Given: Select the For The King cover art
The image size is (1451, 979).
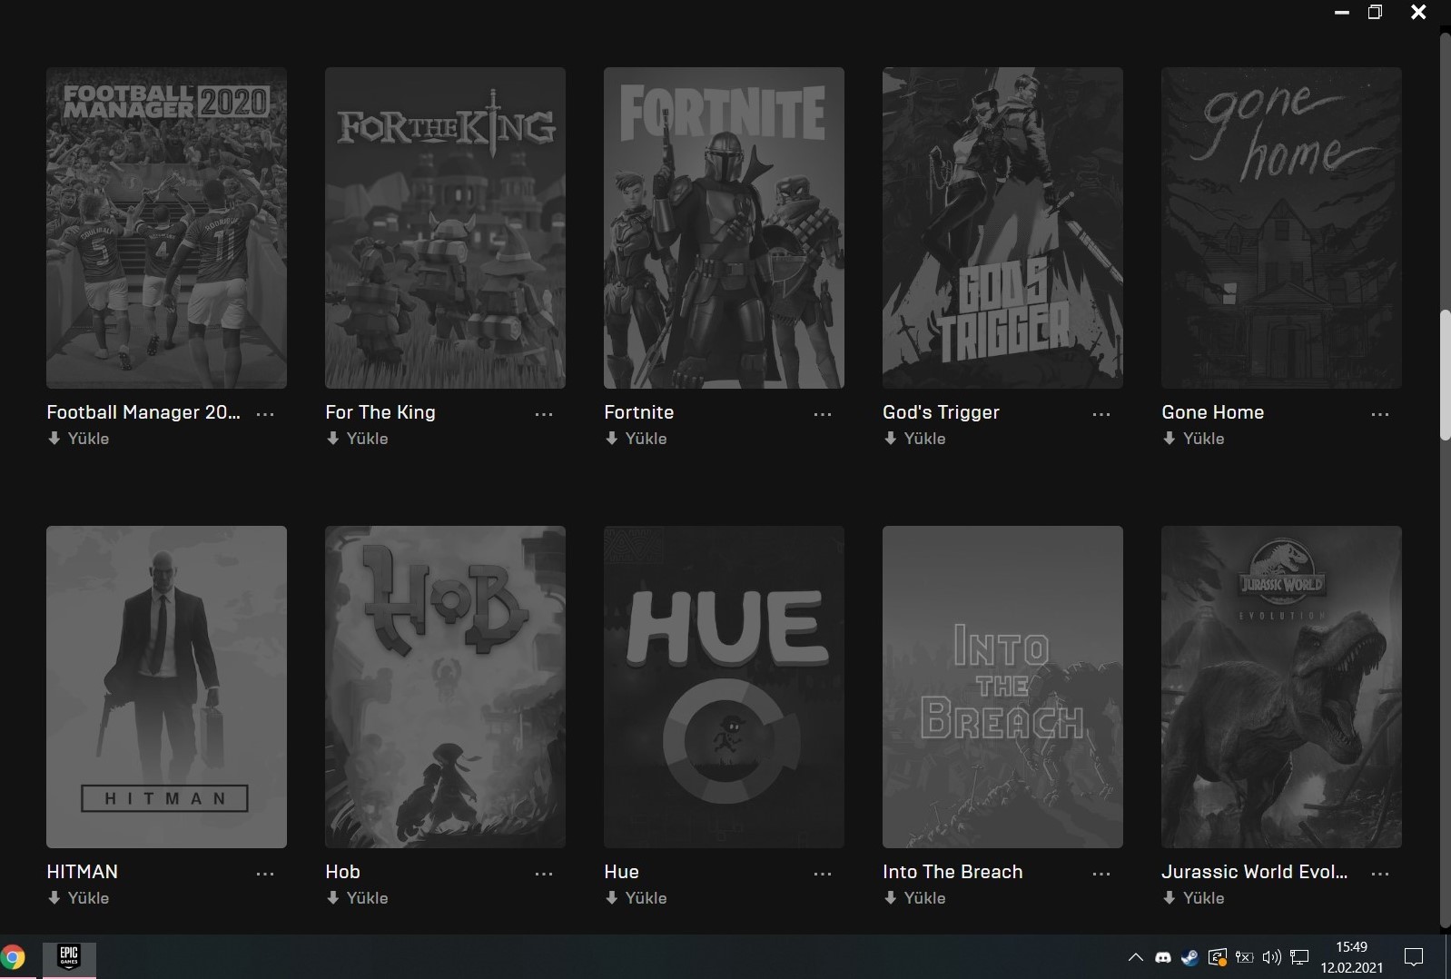Looking at the screenshot, I should 445,228.
